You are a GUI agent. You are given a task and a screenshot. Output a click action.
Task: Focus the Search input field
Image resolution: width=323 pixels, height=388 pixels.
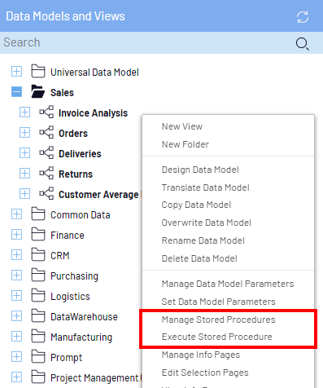(x=146, y=42)
